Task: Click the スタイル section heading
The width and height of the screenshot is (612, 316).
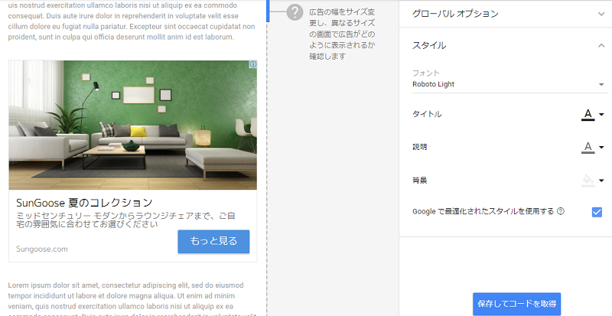Action: click(x=429, y=45)
